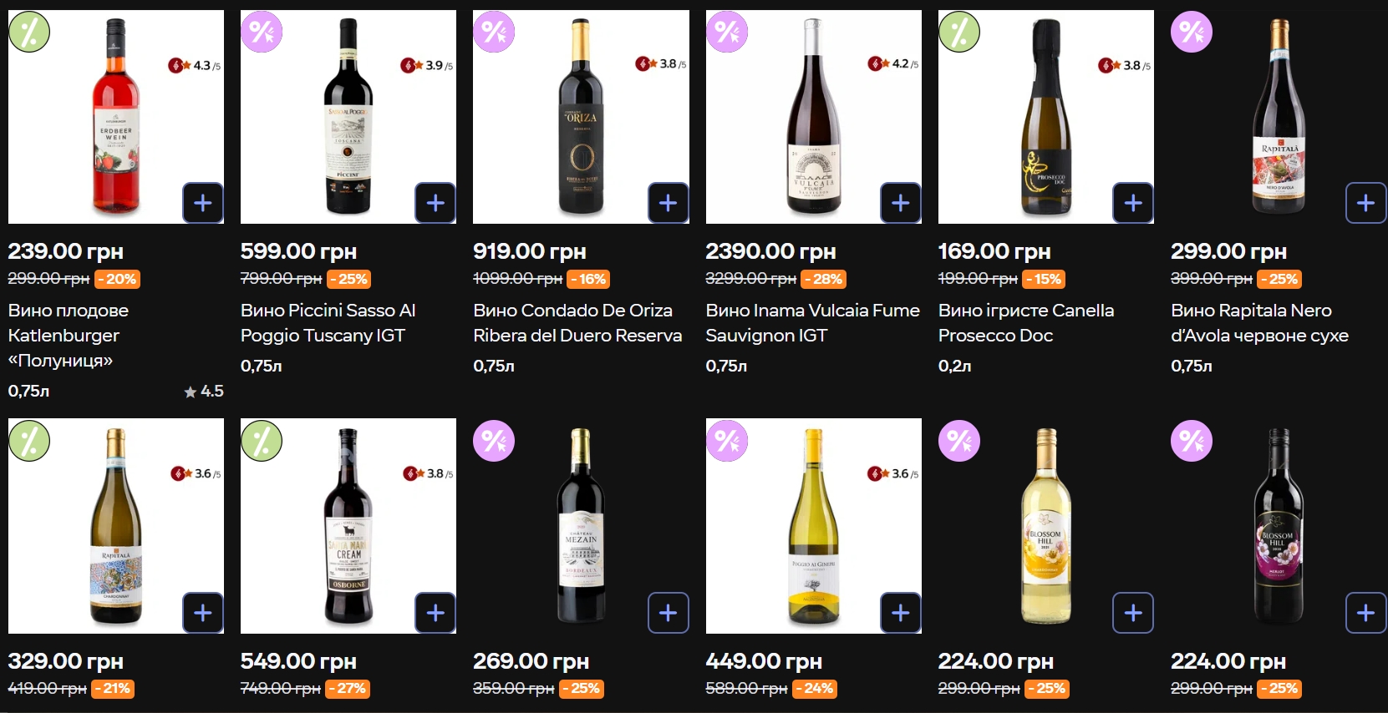Click the Rapitala Chardonnay bottle image
Screen dimensions: 1388x713
click(116, 526)
